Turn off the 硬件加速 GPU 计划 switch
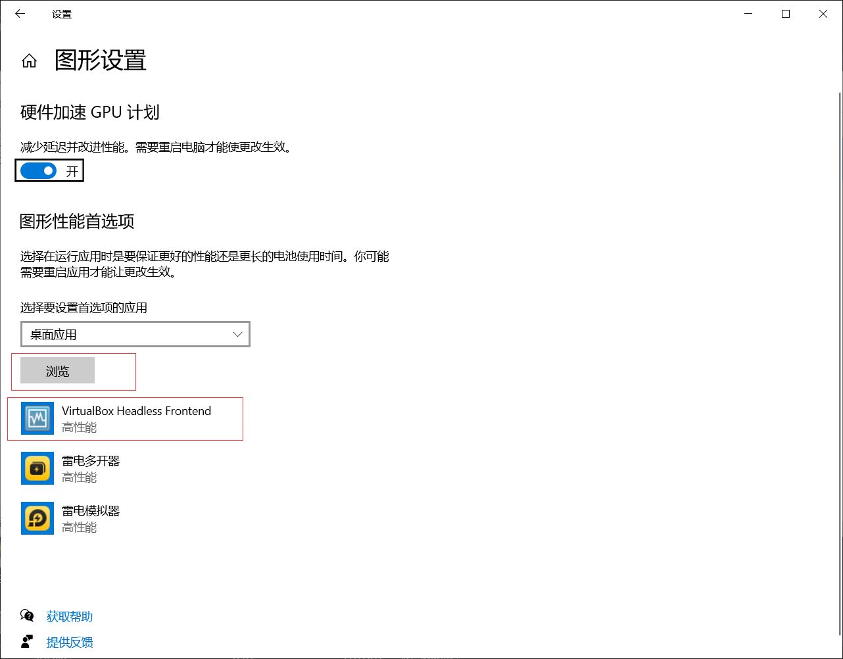The width and height of the screenshot is (843, 659). pyautogui.click(x=39, y=171)
